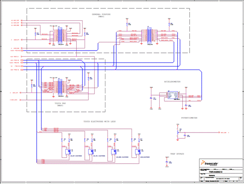This screenshot has height=184, width=244.
Task: Select the Touch Pad TWRPI connector header
Action: tap(60, 87)
